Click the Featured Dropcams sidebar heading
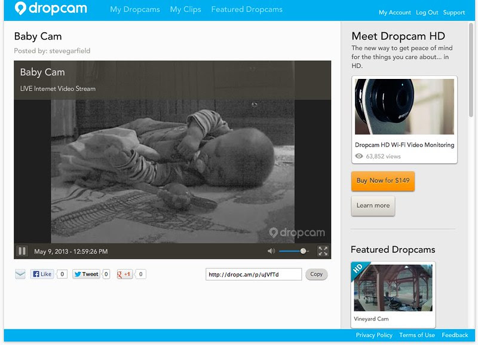Screen dimensions: 478x345 tap(393, 249)
